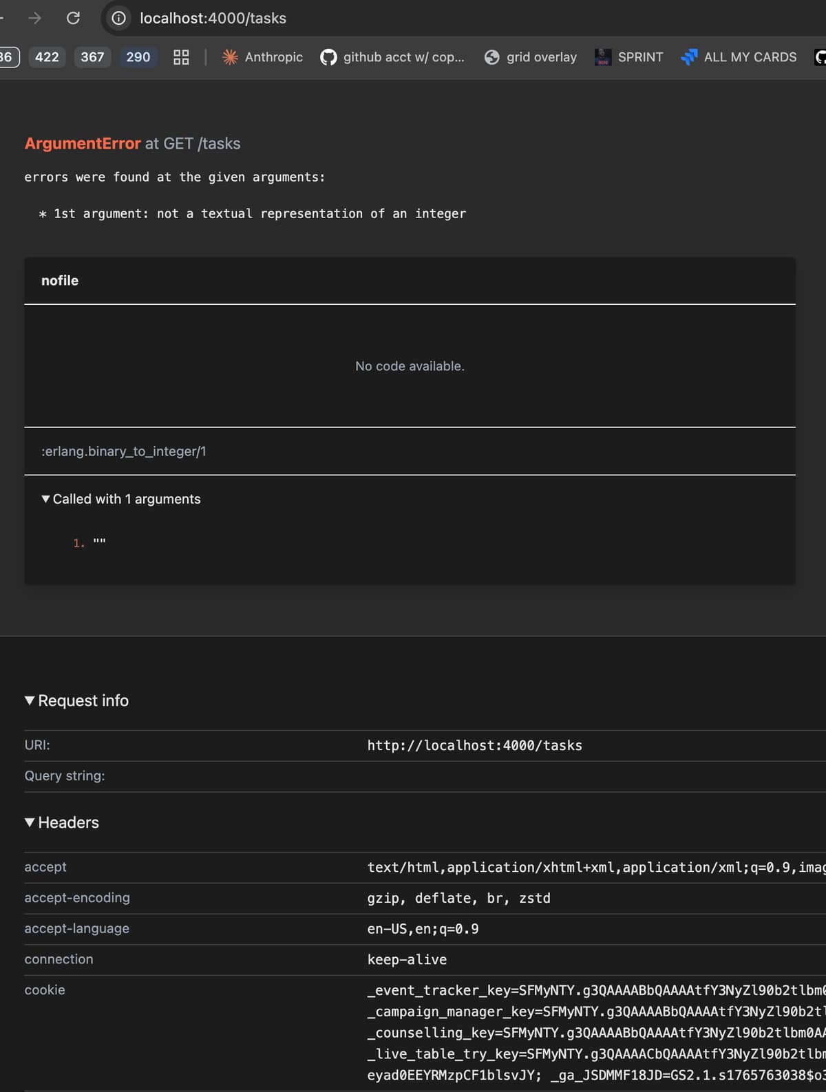Click the http://localhost:4000/tasks URI value
Screen dimensions: 826x1092
click(x=474, y=745)
